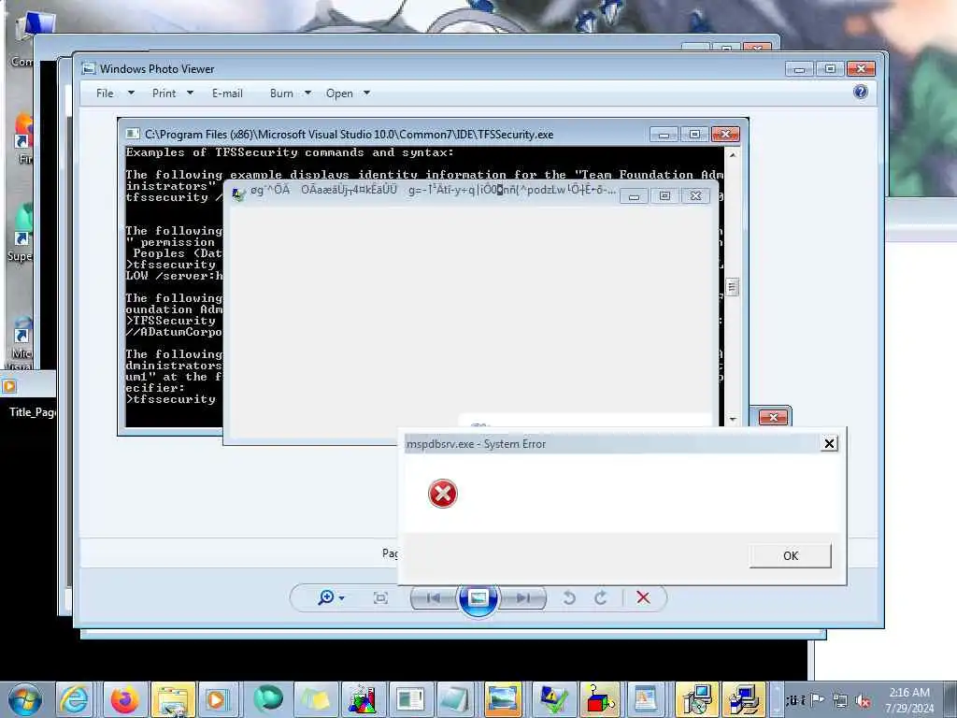Open Windows Explorer from the taskbar
The image size is (957, 718).
pyautogui.click(x=173, y=699)
